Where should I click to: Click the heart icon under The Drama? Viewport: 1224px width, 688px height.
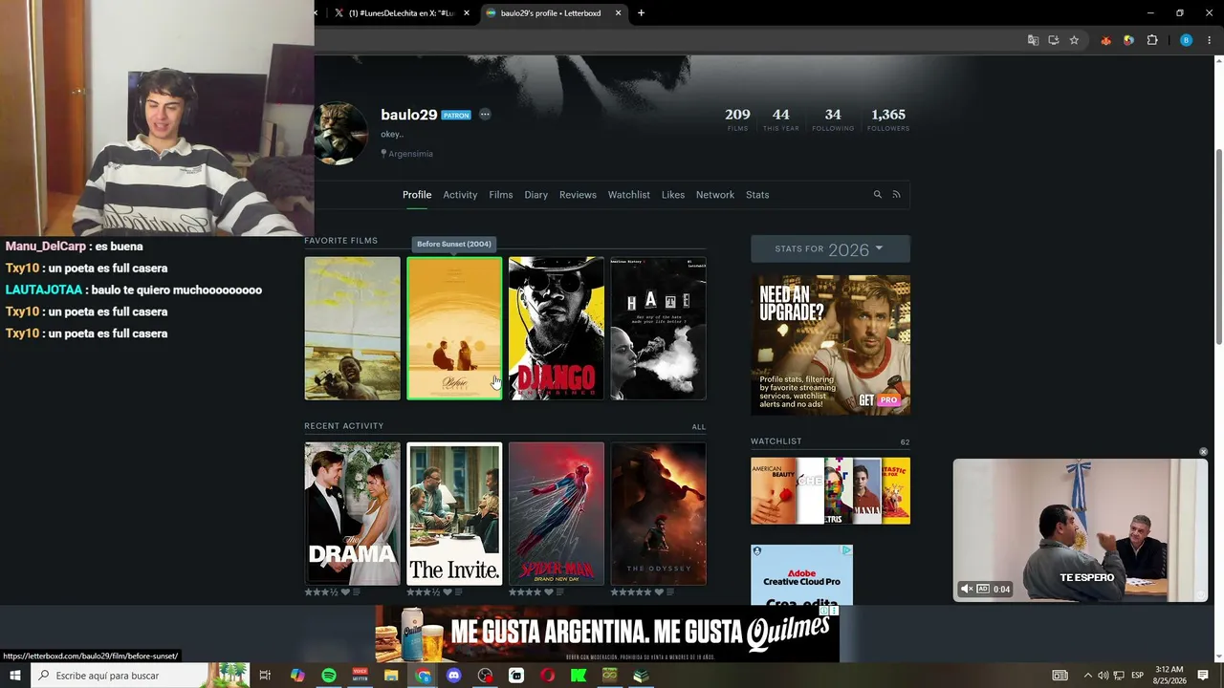click(x=345, y=592)
